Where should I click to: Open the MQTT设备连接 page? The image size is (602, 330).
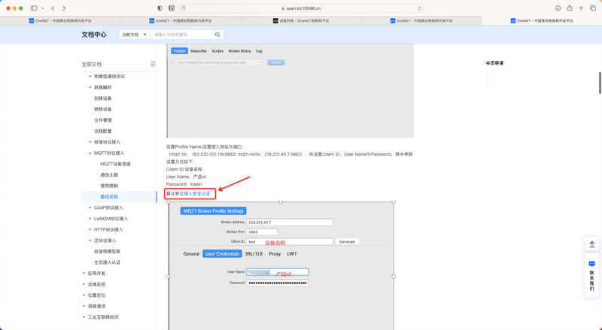click(x=116, y=164)
